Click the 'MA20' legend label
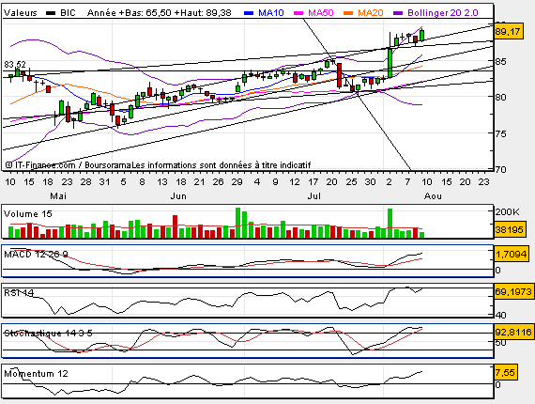Screen dimensions: 535x404 click(x=371, y=13)
